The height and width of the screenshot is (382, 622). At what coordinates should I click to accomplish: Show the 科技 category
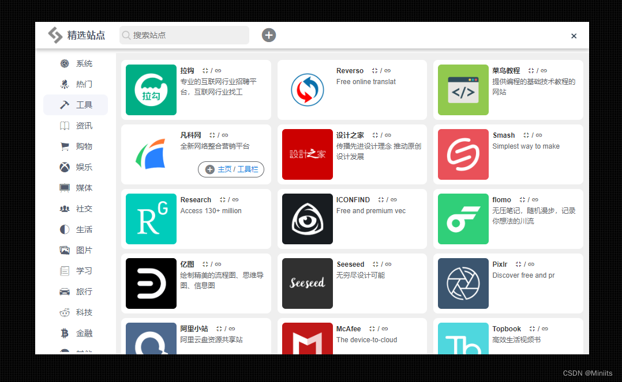tap(76, 312)
